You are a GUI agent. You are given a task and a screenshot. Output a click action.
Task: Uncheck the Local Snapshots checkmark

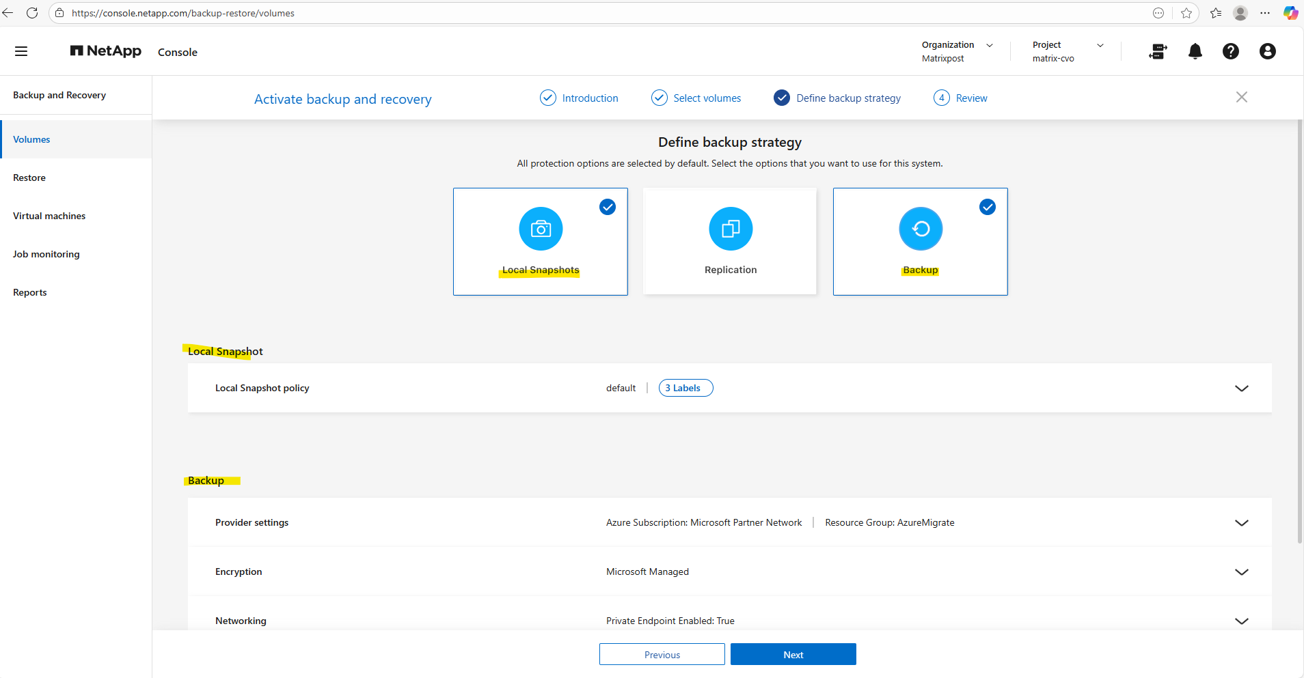point(607,207)
